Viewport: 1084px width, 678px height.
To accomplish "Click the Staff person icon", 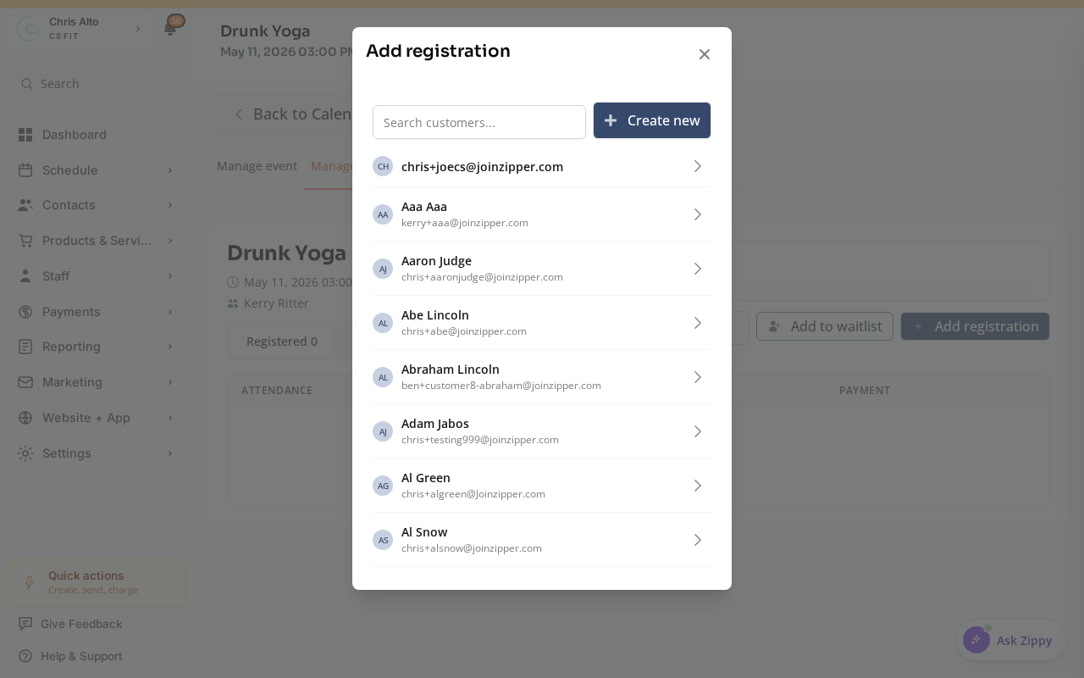I will (25, 276).
